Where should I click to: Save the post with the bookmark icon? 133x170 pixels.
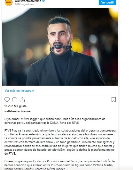click(113, 100)
